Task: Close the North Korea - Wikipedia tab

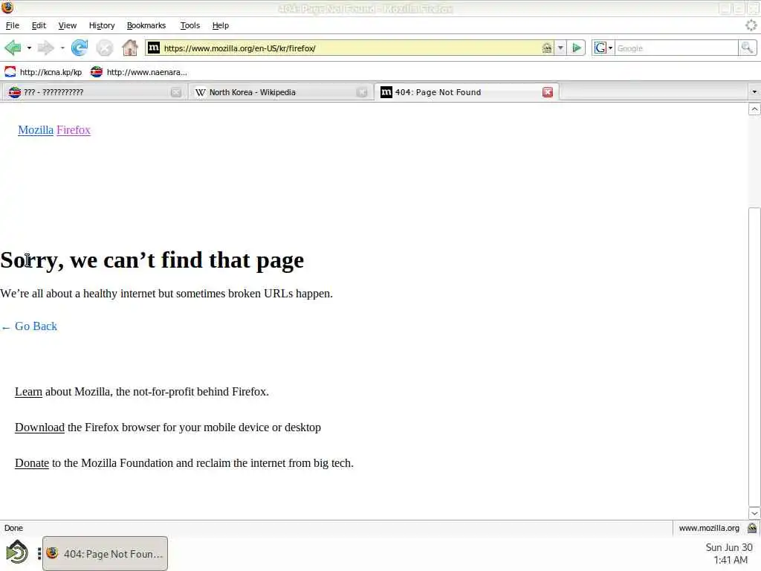Action: [362, 92]
